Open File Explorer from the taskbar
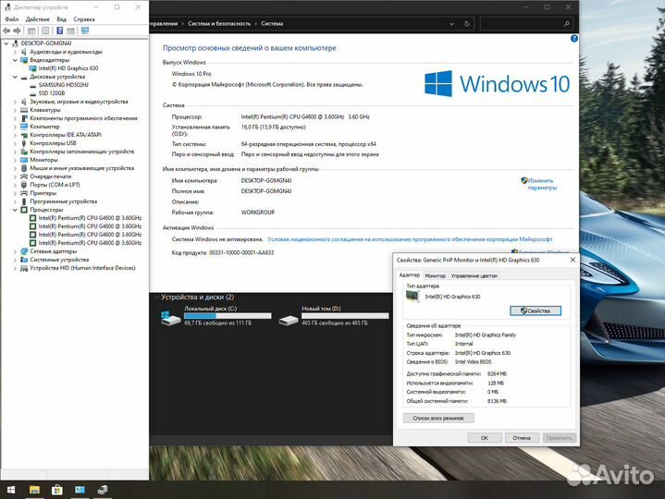The height and width of the screenshot is (499, 665). 34,490
